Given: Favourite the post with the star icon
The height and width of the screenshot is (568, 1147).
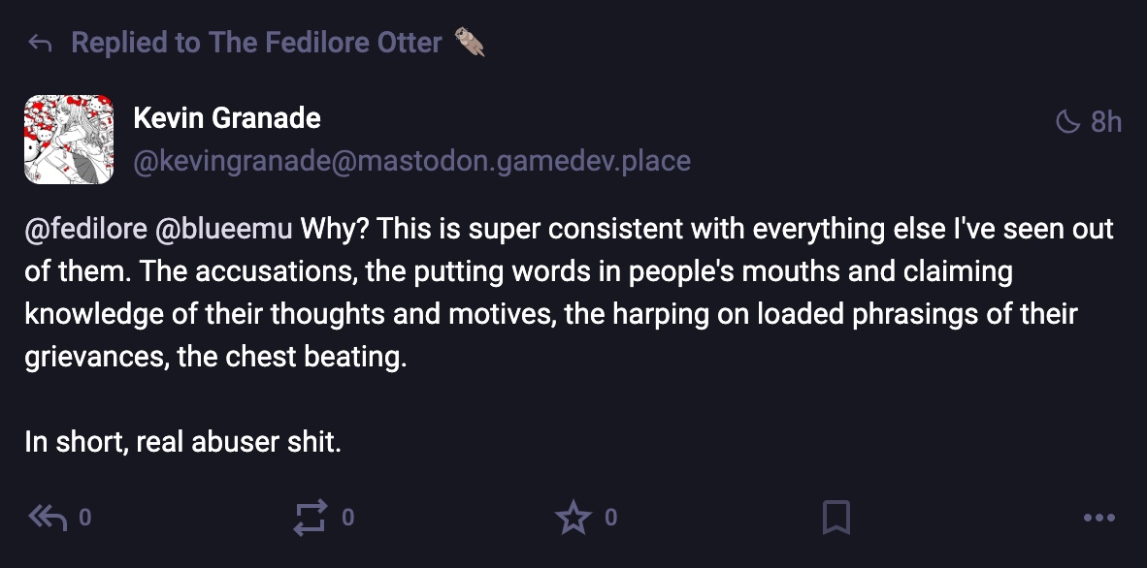Looking at the screenshot, I should click(573, 518).
